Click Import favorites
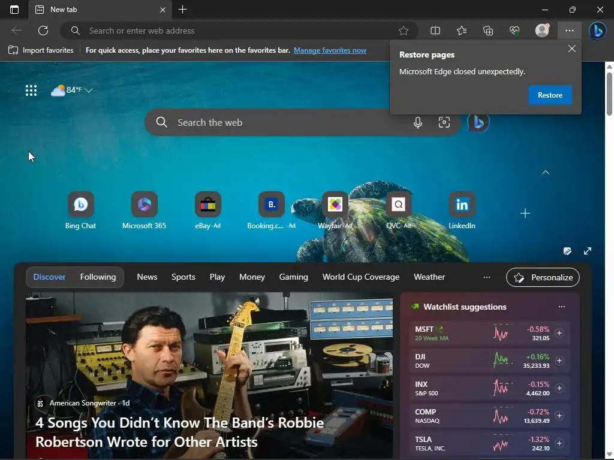614x460 pixels. (41, 50)
